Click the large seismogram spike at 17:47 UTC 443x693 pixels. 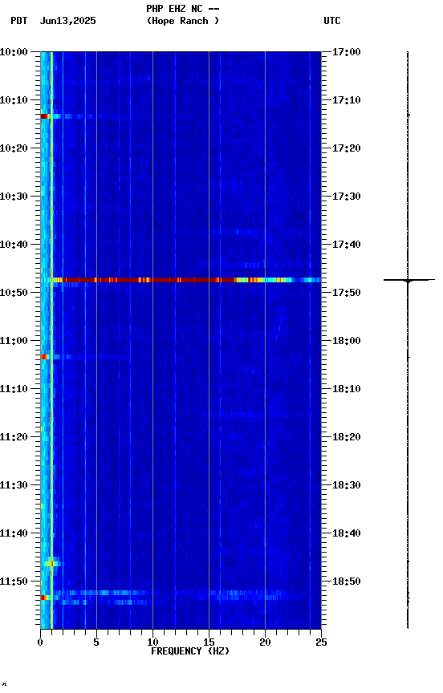pos(409,280)
